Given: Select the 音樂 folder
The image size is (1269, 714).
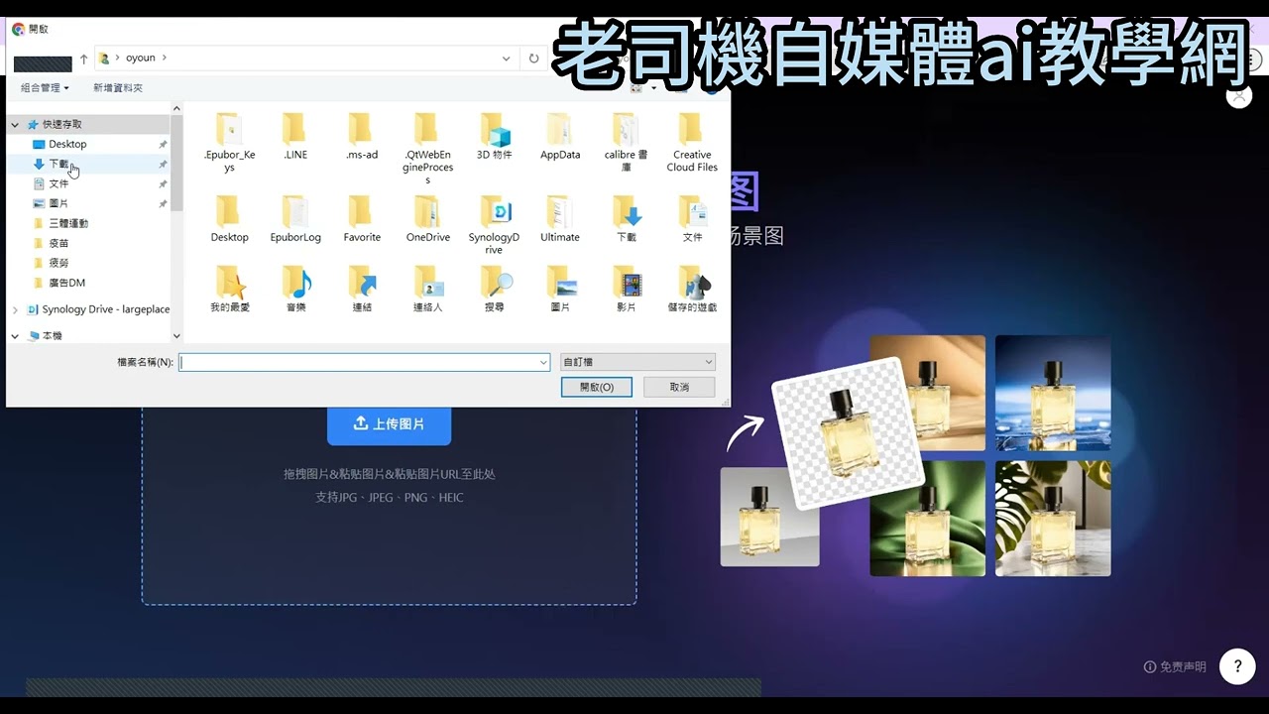Looking at the screenshot, I should point(295,290).
